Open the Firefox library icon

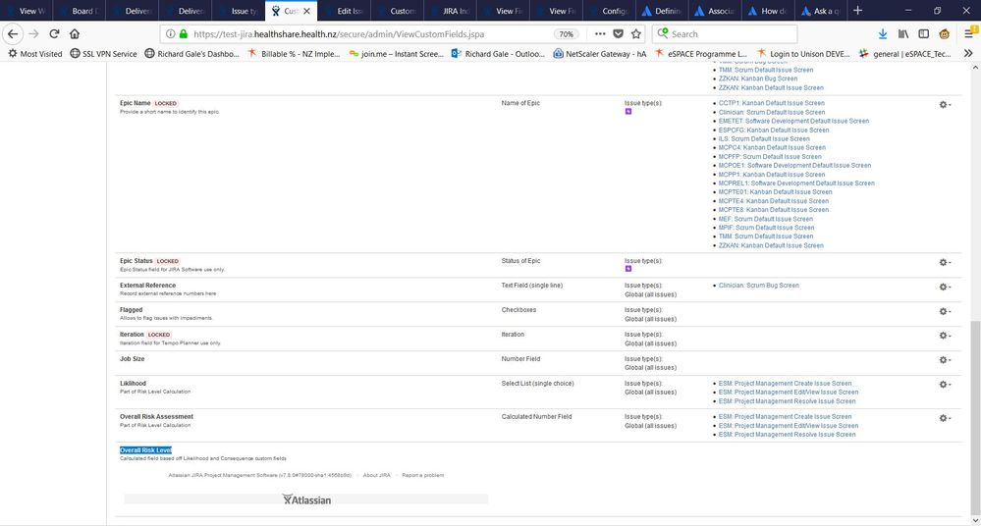[902, 33]
